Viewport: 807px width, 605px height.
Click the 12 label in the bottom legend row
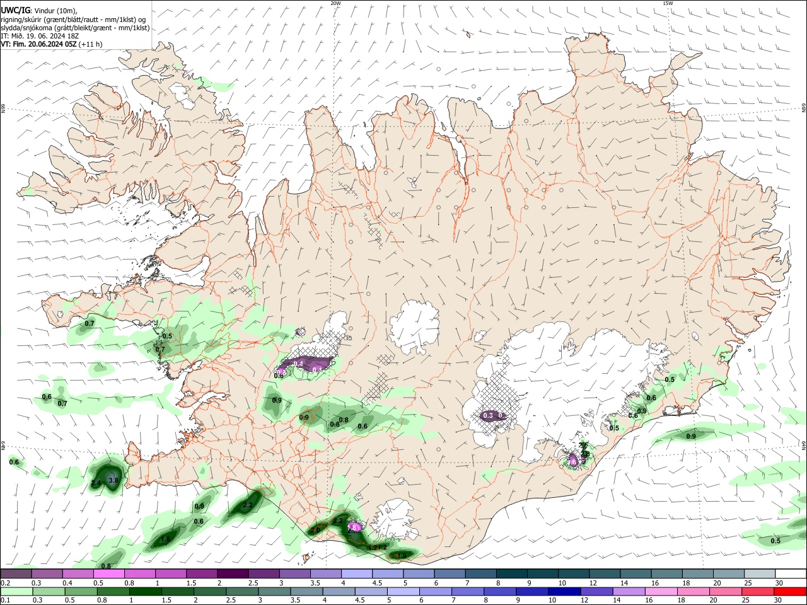[x=584, y=601]
